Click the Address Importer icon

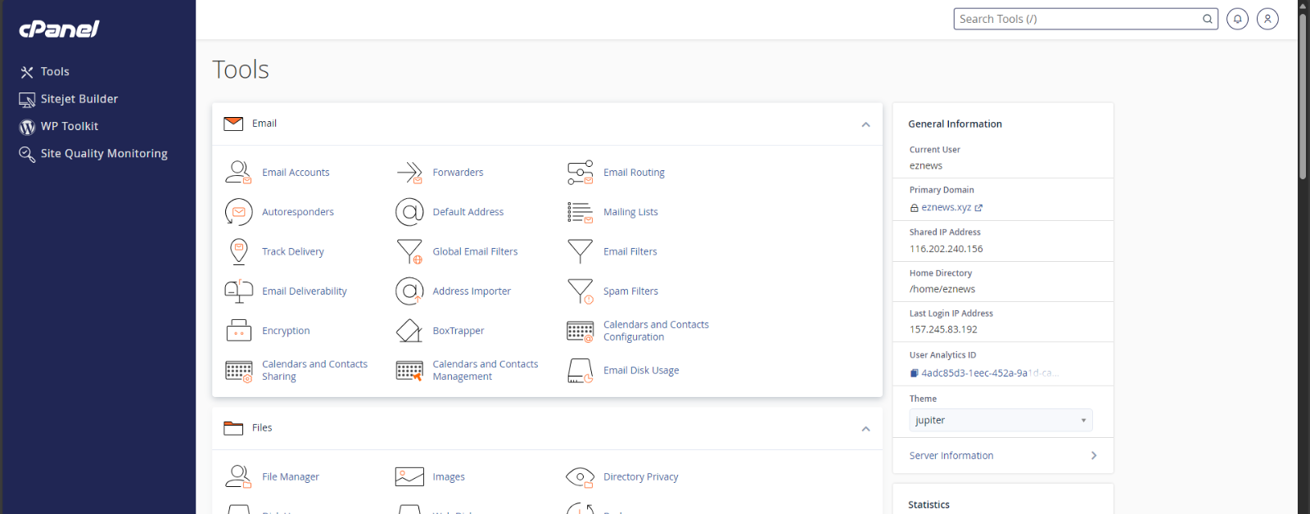click(409, 291)
